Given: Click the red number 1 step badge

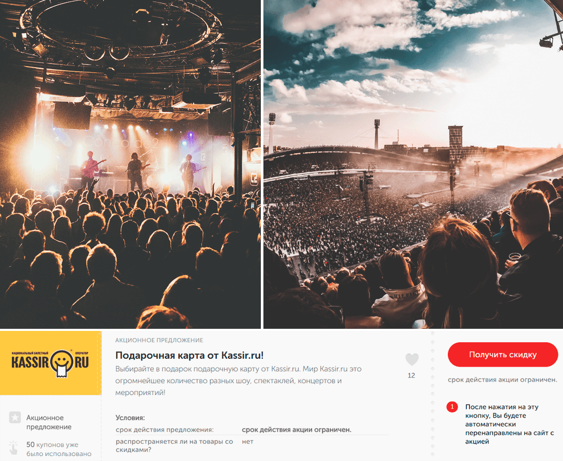Looking at the screenshot, I should point(452,407).
